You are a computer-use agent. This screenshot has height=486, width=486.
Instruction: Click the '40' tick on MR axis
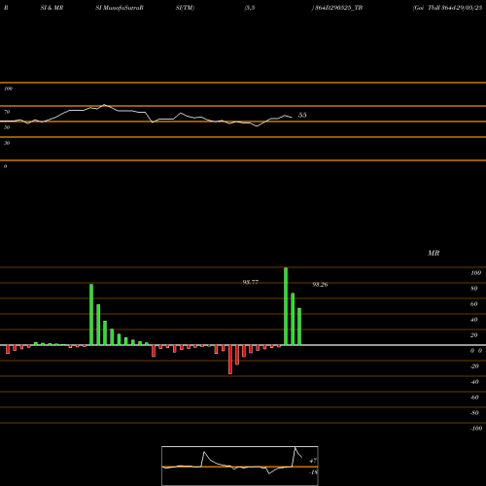pos(474,320)
